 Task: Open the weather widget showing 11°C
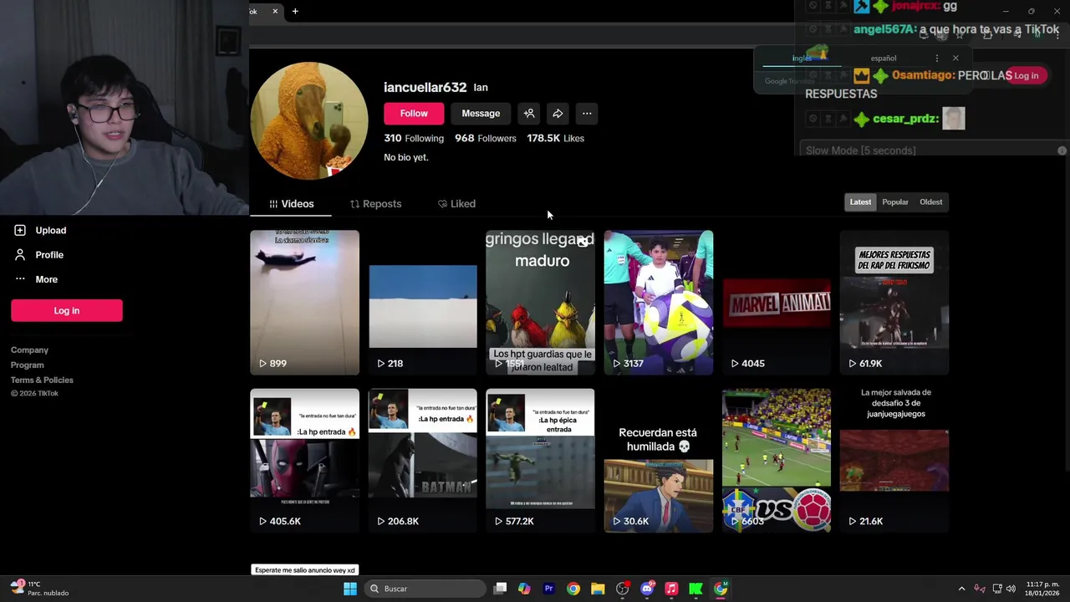pyautogui.click(x=40, y=589)
